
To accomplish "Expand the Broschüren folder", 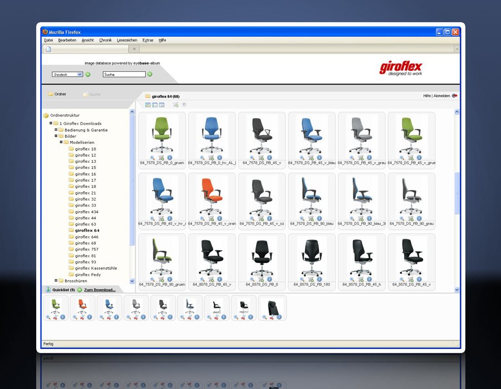I will coord(56,281).
